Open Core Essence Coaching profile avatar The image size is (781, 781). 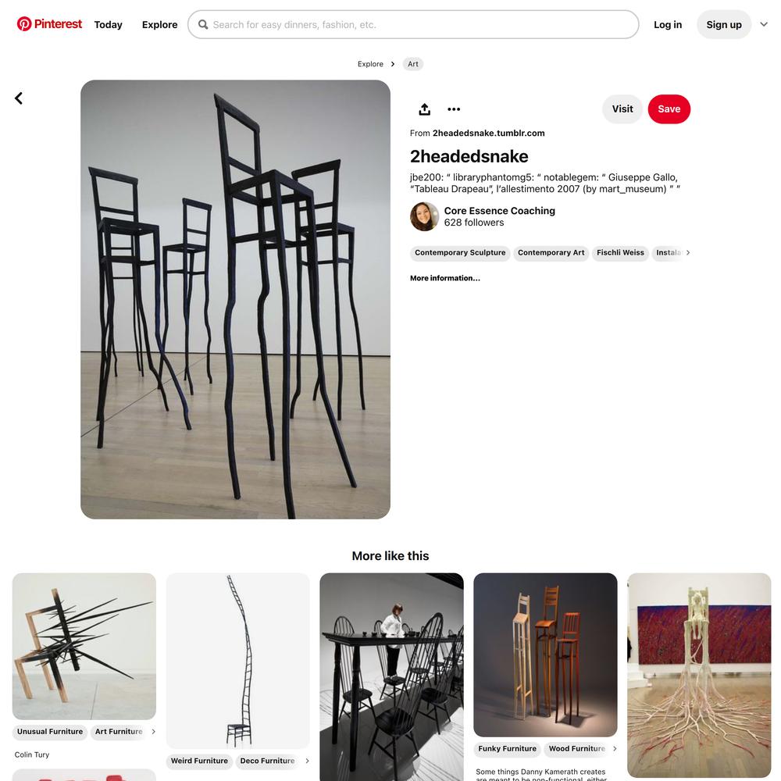pos(424,216)
